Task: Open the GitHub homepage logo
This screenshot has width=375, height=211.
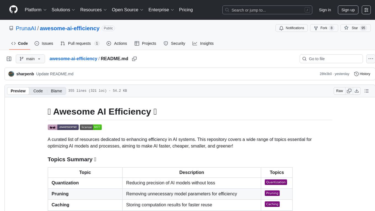Action: tap(14, 10)
